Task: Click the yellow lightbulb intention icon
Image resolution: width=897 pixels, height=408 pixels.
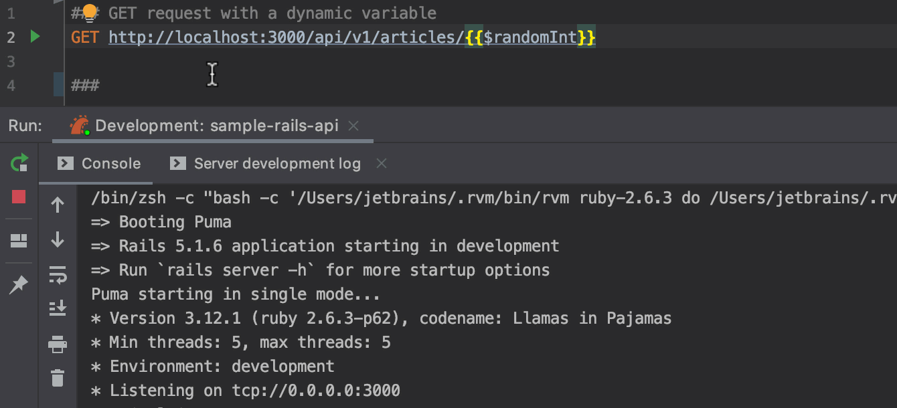Action: (89, 12)
